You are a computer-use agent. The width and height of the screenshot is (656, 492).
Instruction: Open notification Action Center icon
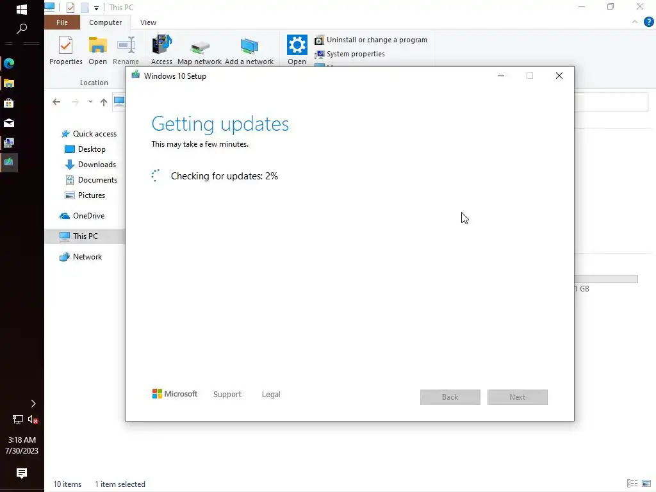click(22, 473)
